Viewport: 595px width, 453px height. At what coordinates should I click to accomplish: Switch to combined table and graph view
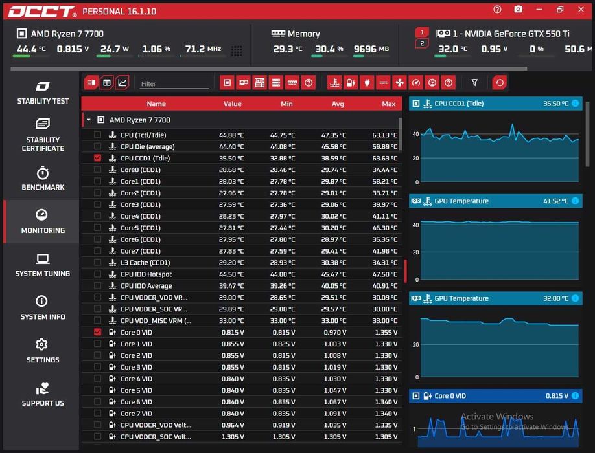91,83
